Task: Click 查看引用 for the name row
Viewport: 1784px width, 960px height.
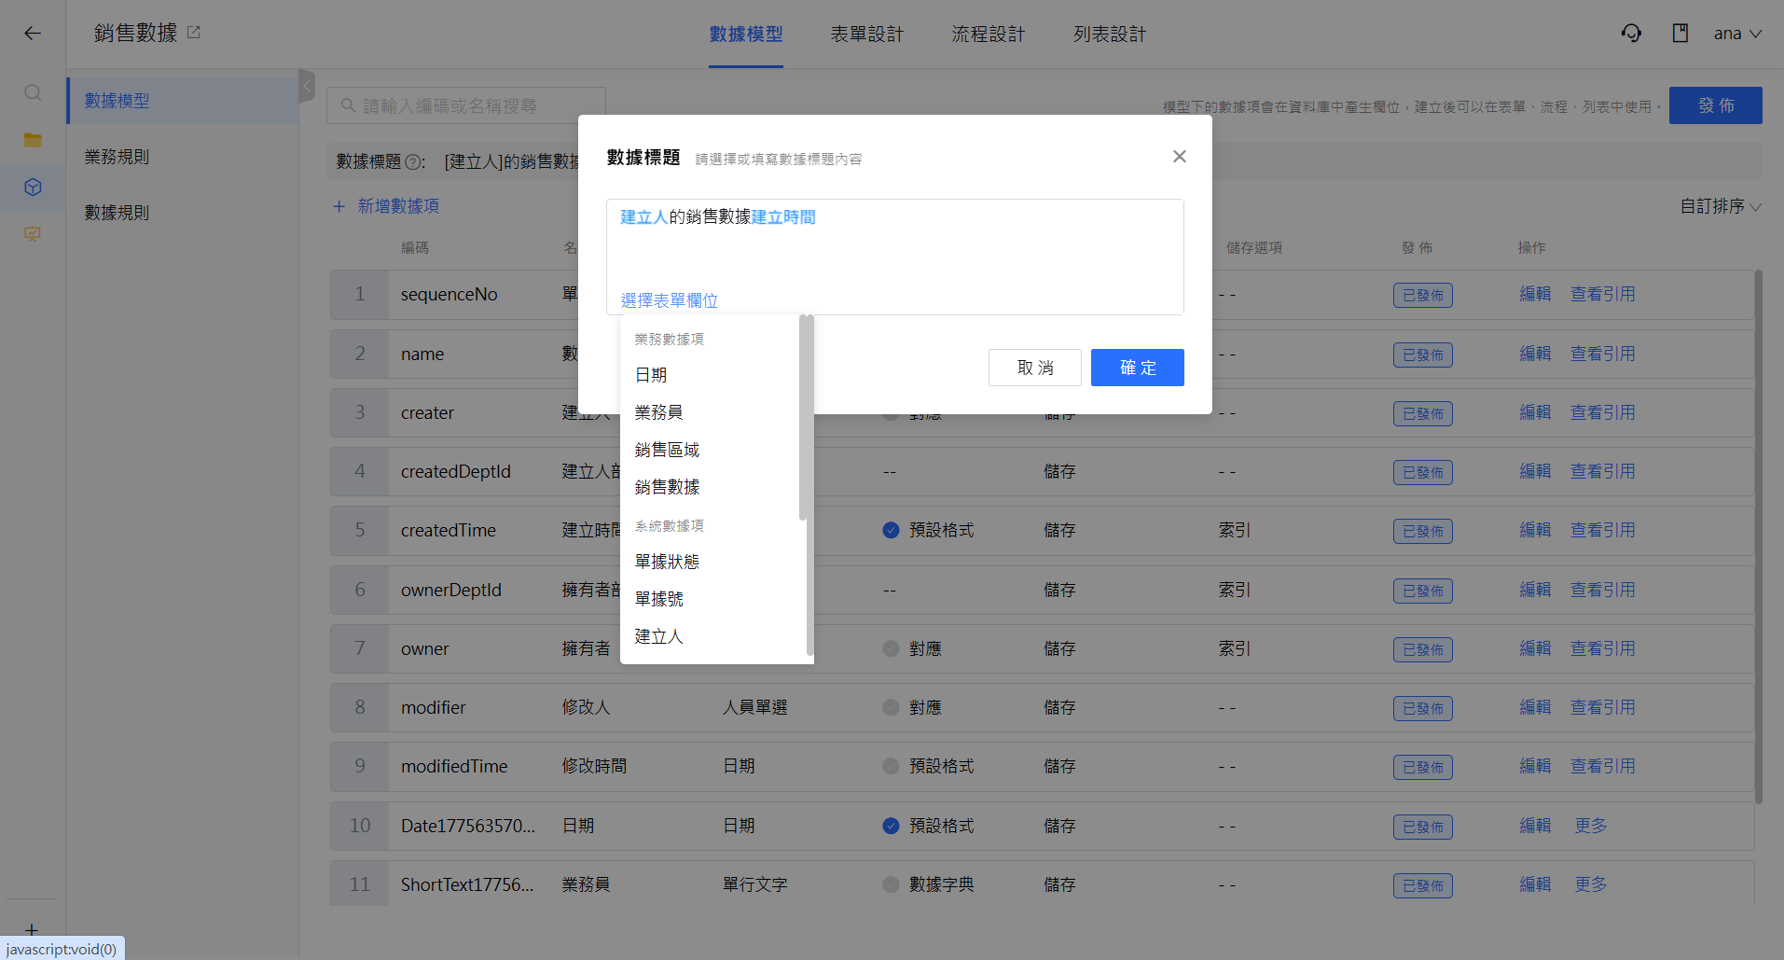Action: 1603,354
